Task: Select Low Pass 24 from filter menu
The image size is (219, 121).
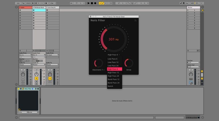Action: [x=115, y=65]
